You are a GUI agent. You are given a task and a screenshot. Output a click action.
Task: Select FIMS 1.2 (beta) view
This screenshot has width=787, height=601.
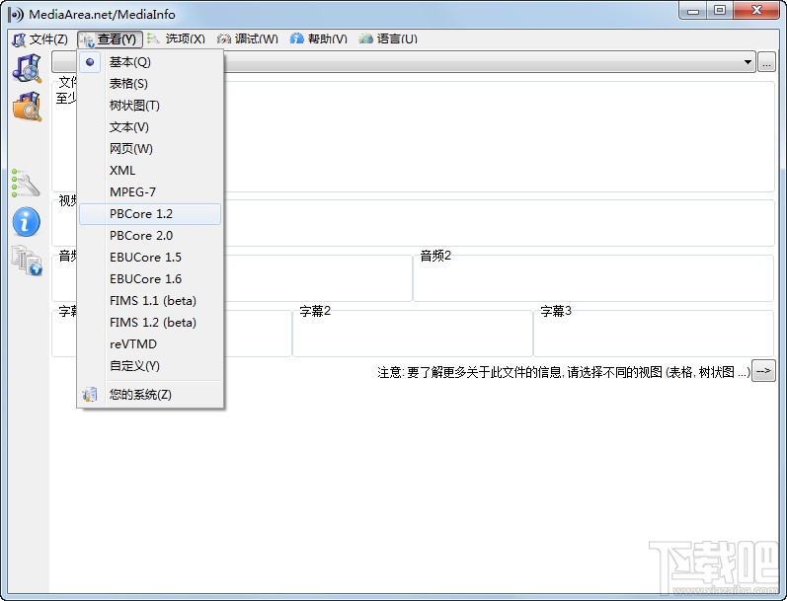(x=149, y=323)
